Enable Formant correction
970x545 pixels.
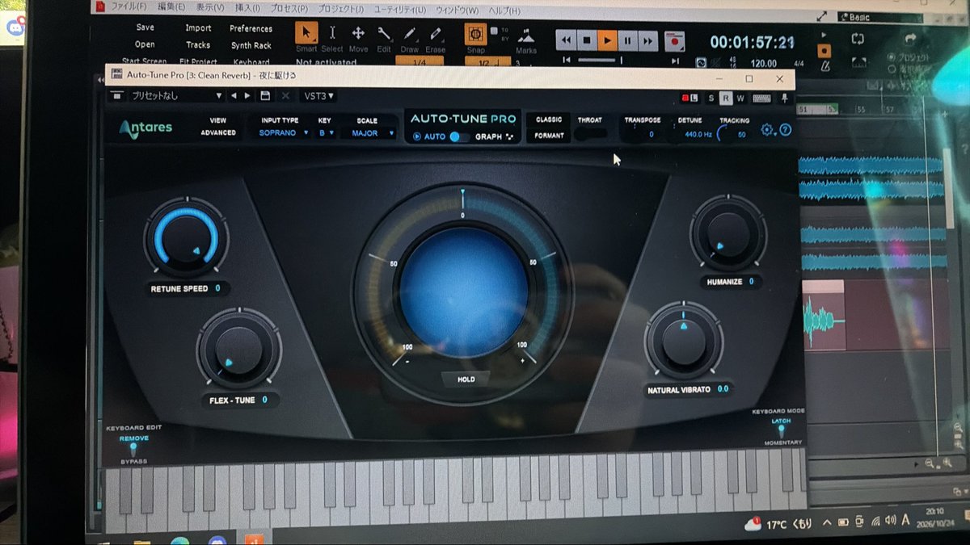coord(549,136)
